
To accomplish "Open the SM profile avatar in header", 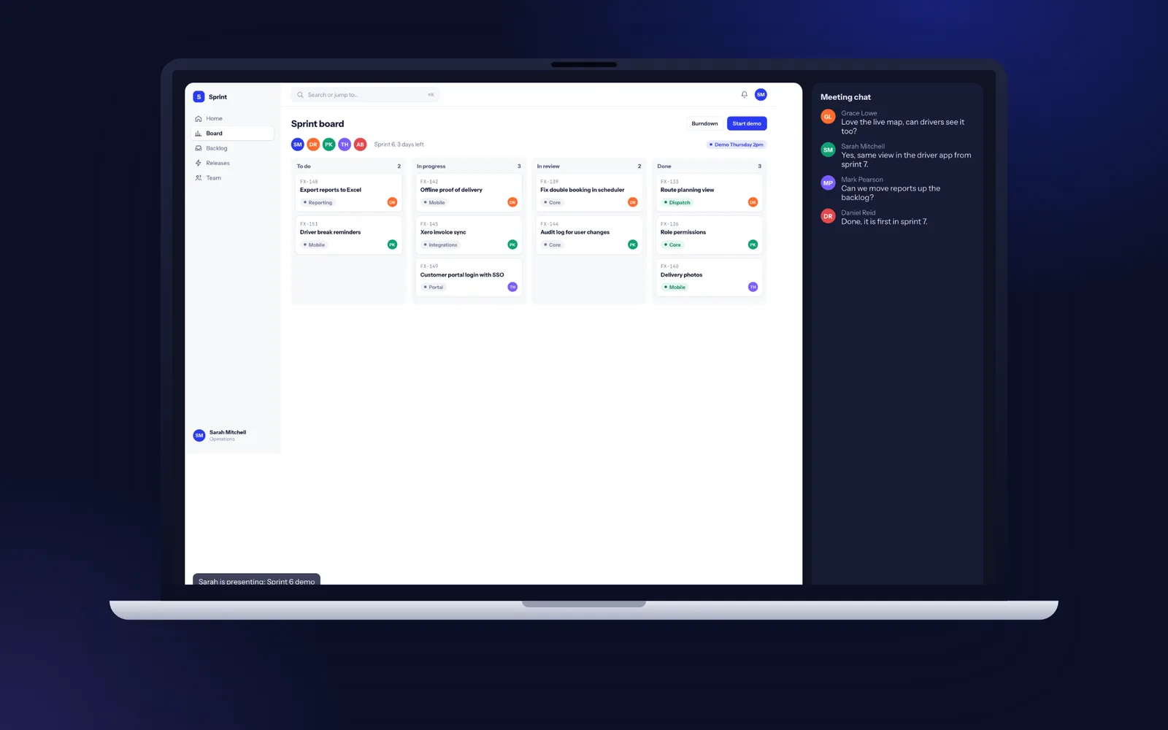I will pos(761,94).
